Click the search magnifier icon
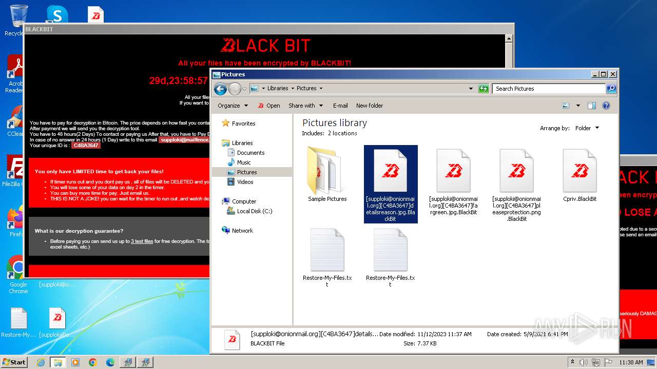This screenshot has height=369, width=657. pos(611,89)
